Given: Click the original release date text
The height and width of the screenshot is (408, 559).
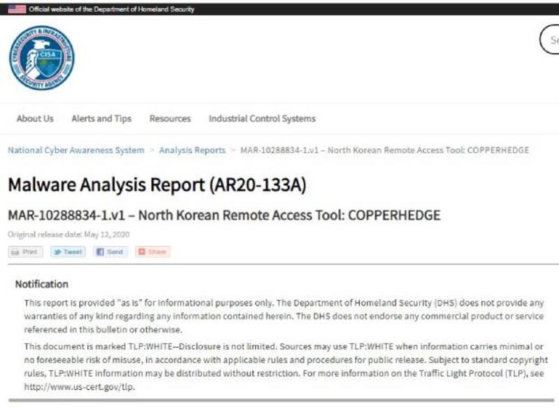Looking at the screenshot, I should [x=68, y=235].
